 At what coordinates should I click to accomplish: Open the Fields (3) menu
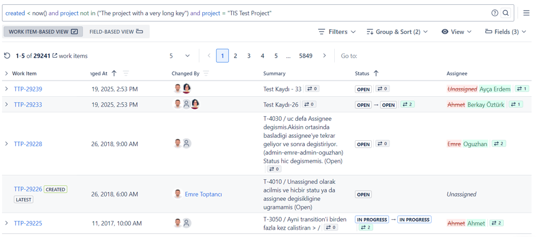point(505,32)
